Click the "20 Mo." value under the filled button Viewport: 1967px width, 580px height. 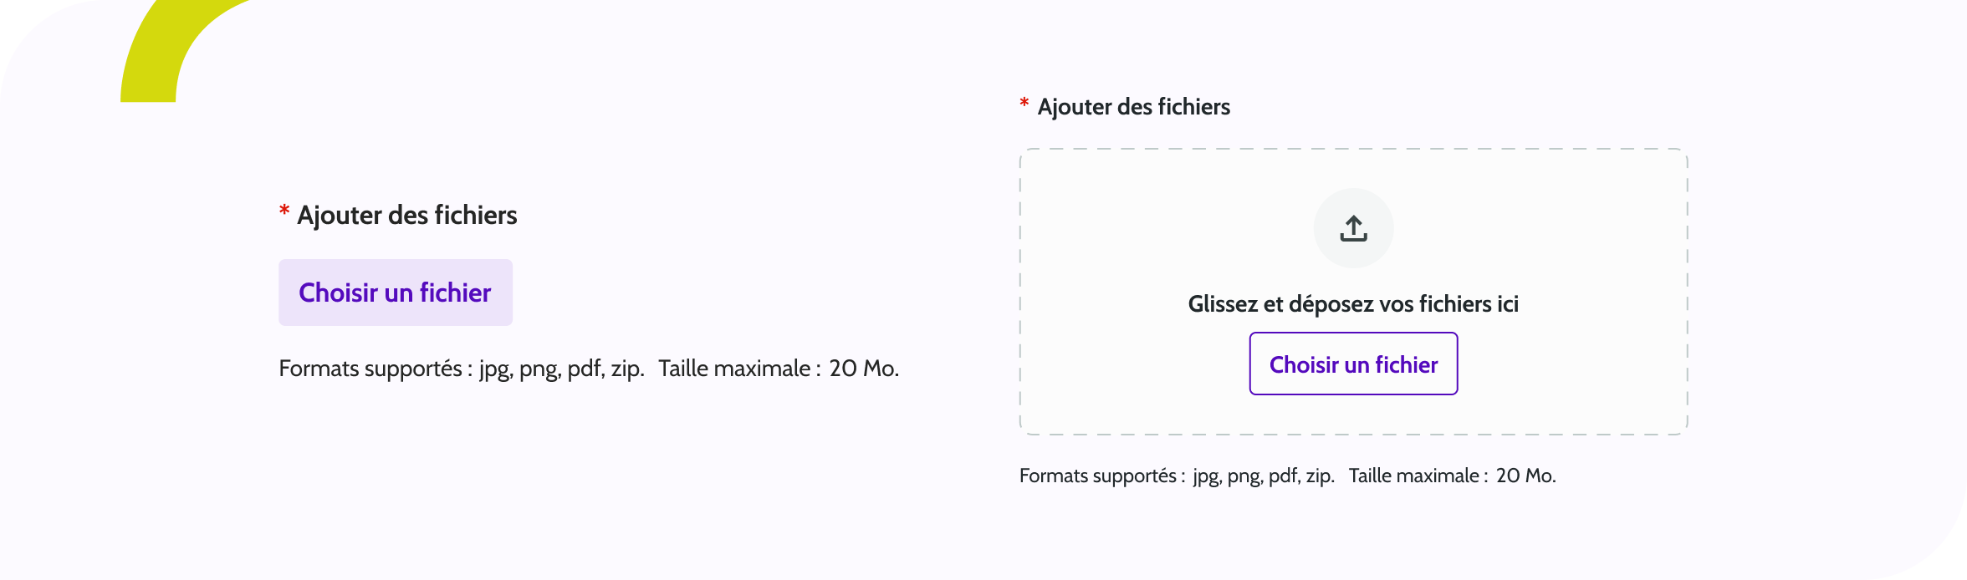pos(864,369)
